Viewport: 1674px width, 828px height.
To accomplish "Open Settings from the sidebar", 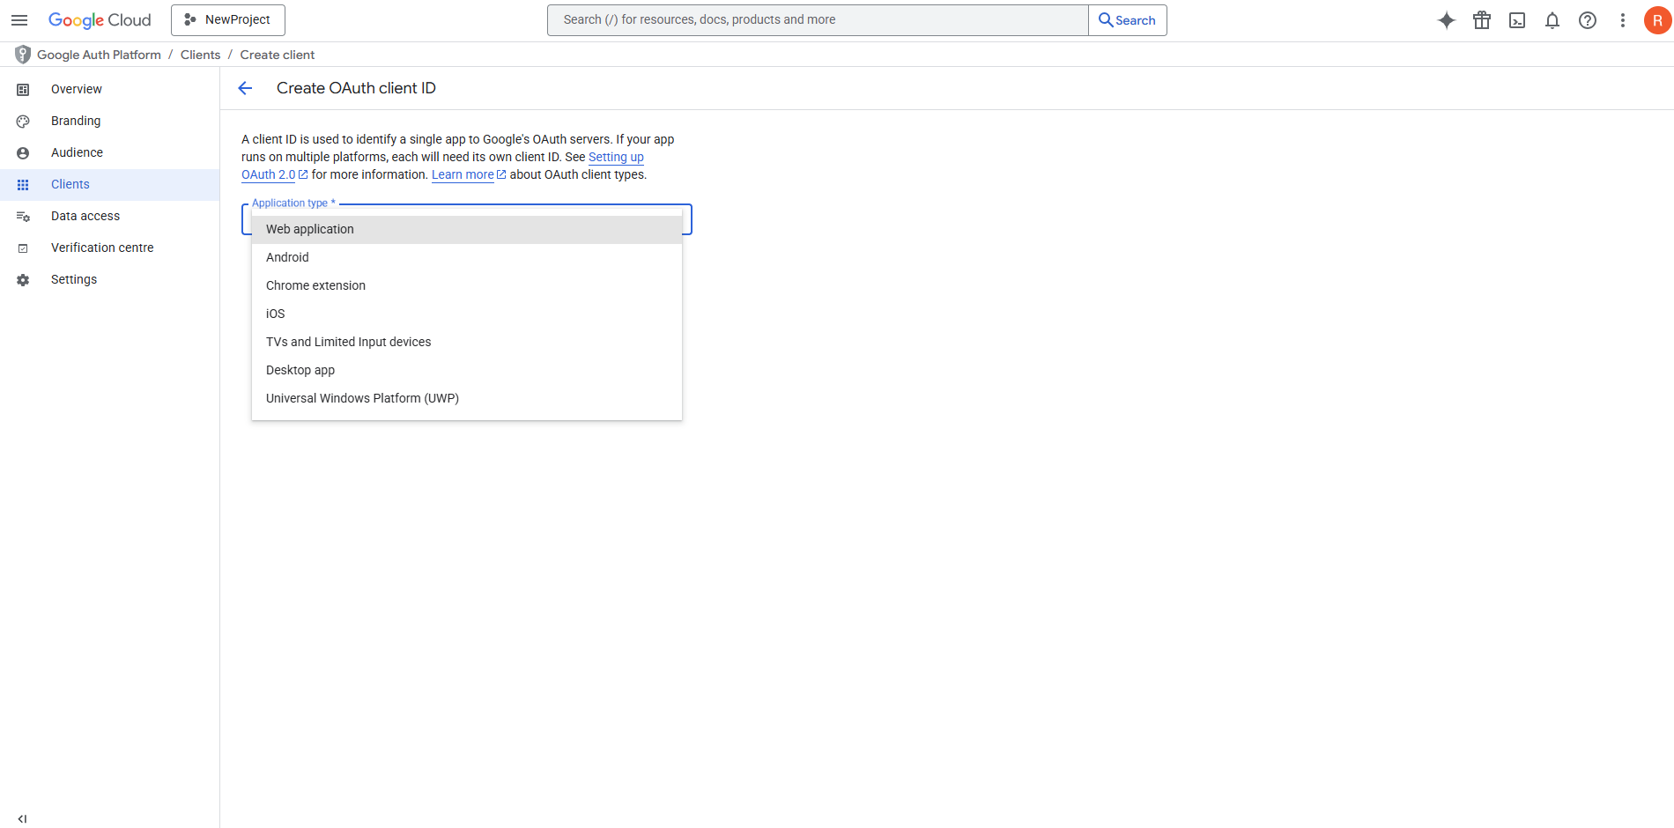I will [x=73, y=278].
